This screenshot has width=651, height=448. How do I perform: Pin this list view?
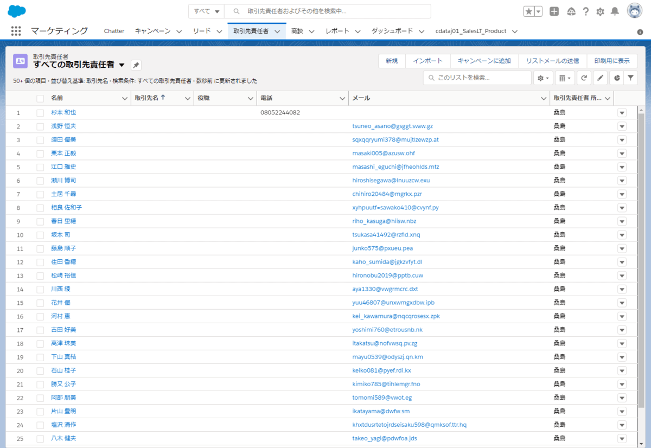[x=136, y=65]
